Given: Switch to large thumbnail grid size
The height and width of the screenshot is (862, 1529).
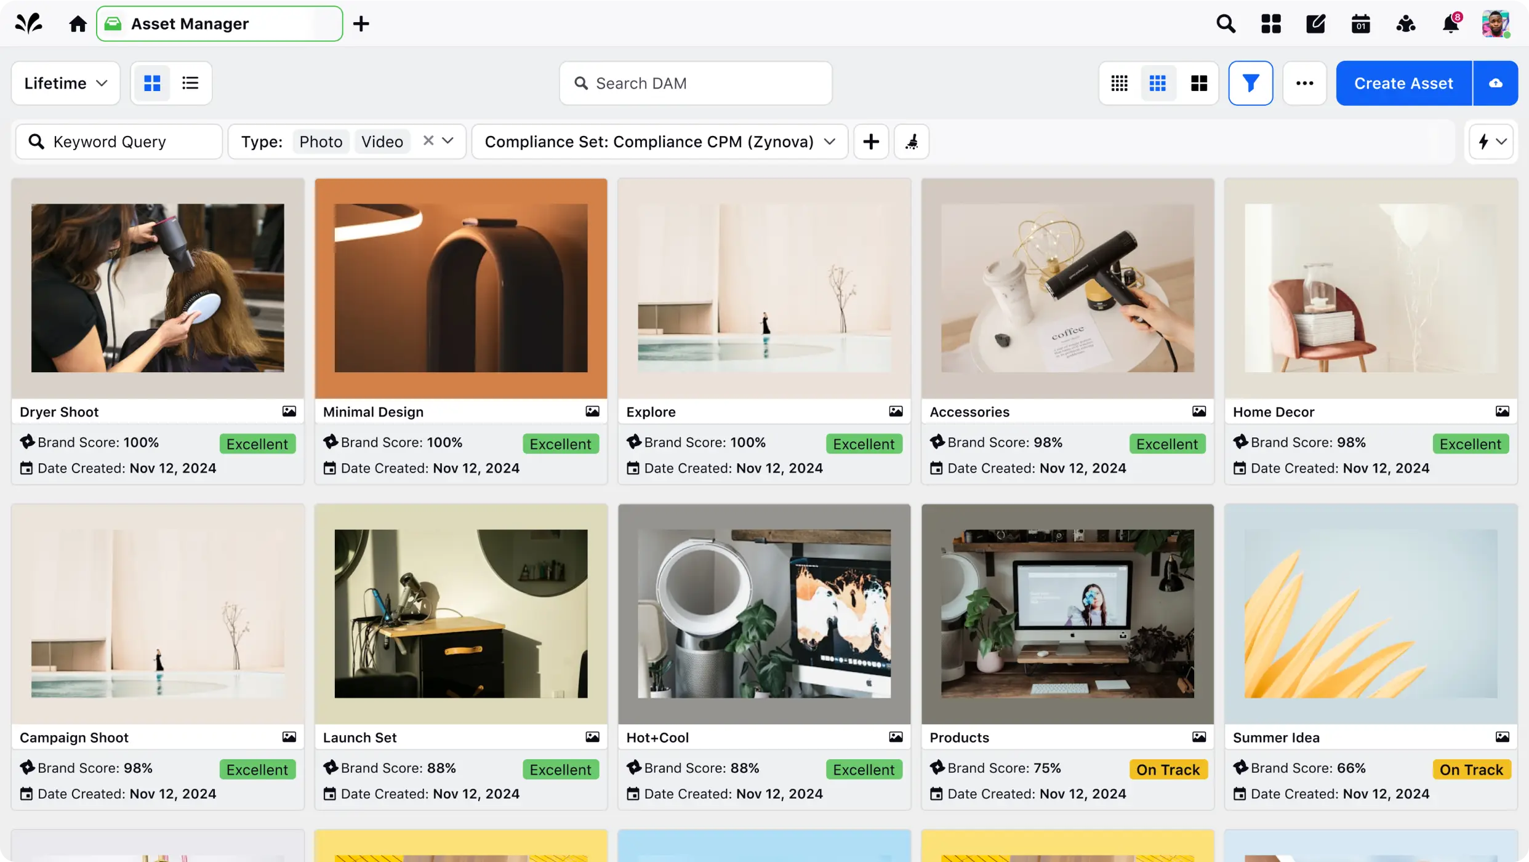Looking at the screenshot, I should 1198,83.
